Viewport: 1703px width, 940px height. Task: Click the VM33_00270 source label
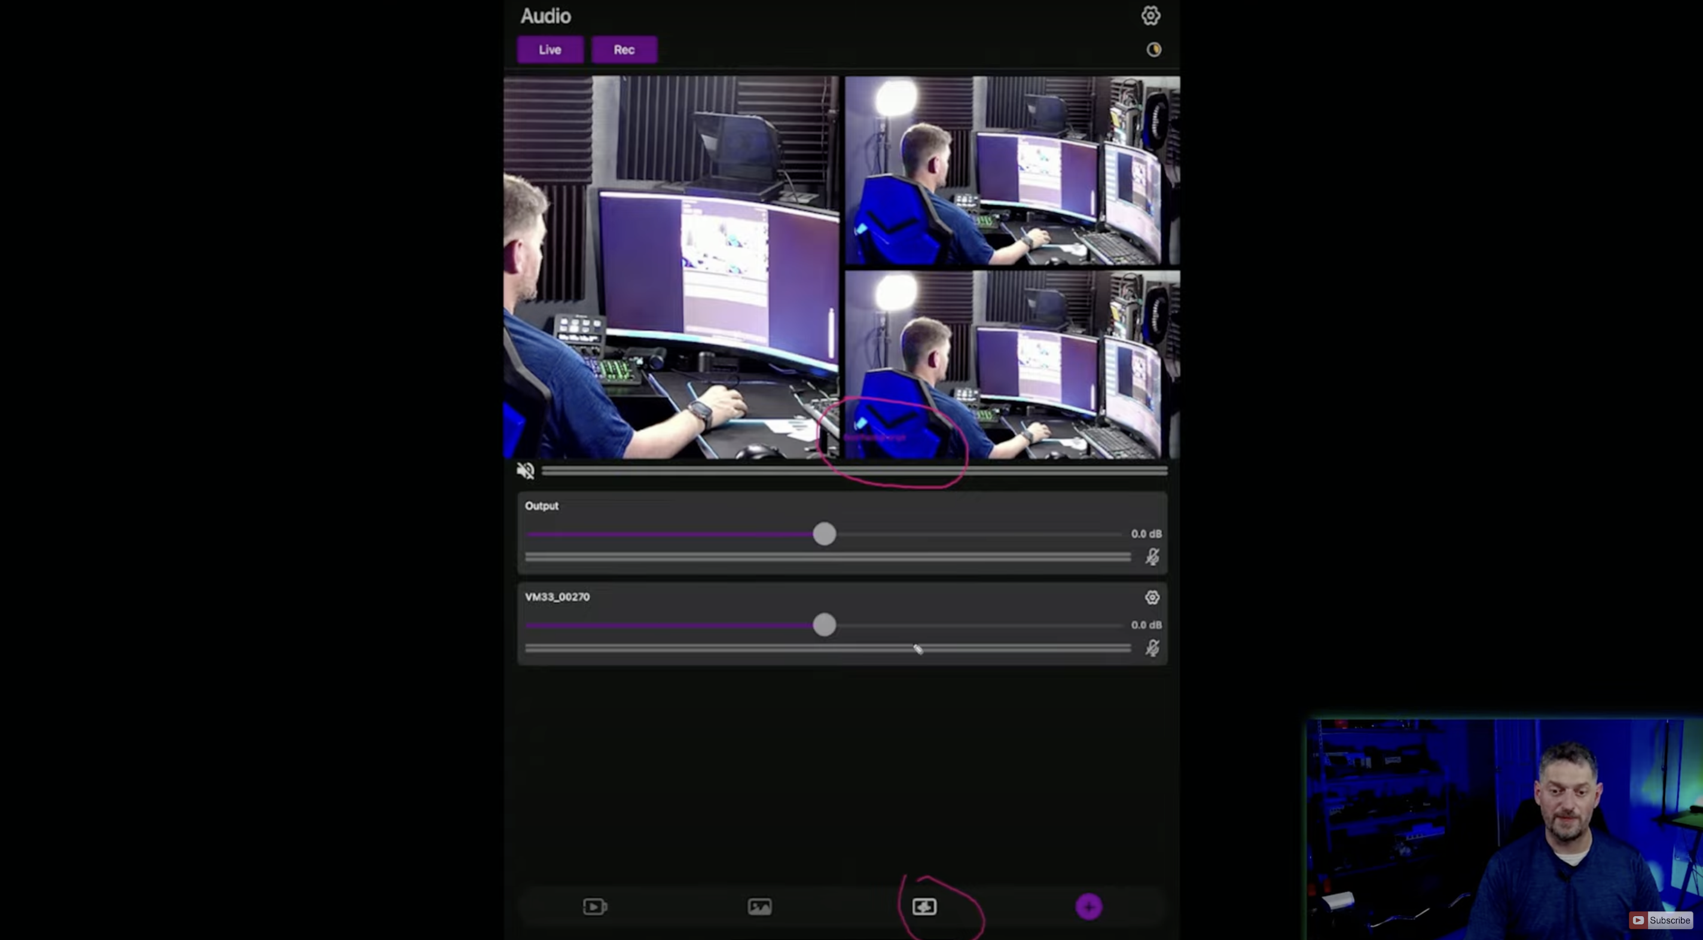[557, 597]
